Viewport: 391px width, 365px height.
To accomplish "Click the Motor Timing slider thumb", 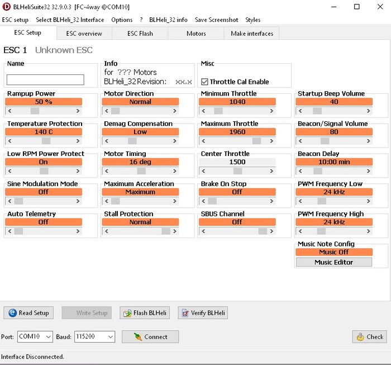I will tap(141, 171).
